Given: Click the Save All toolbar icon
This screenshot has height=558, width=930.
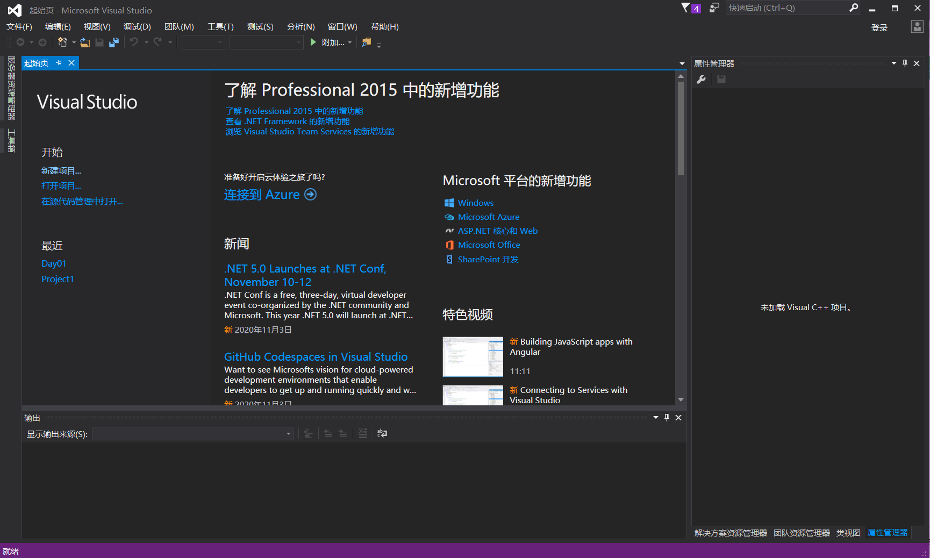Looking at the screenshot, I should tap(114, 42).
